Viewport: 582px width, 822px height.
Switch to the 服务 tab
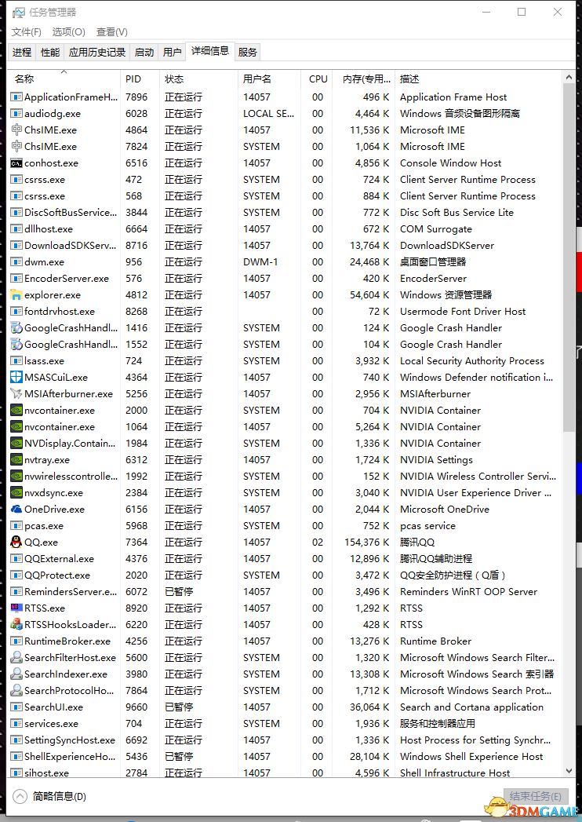click(248, 52)
